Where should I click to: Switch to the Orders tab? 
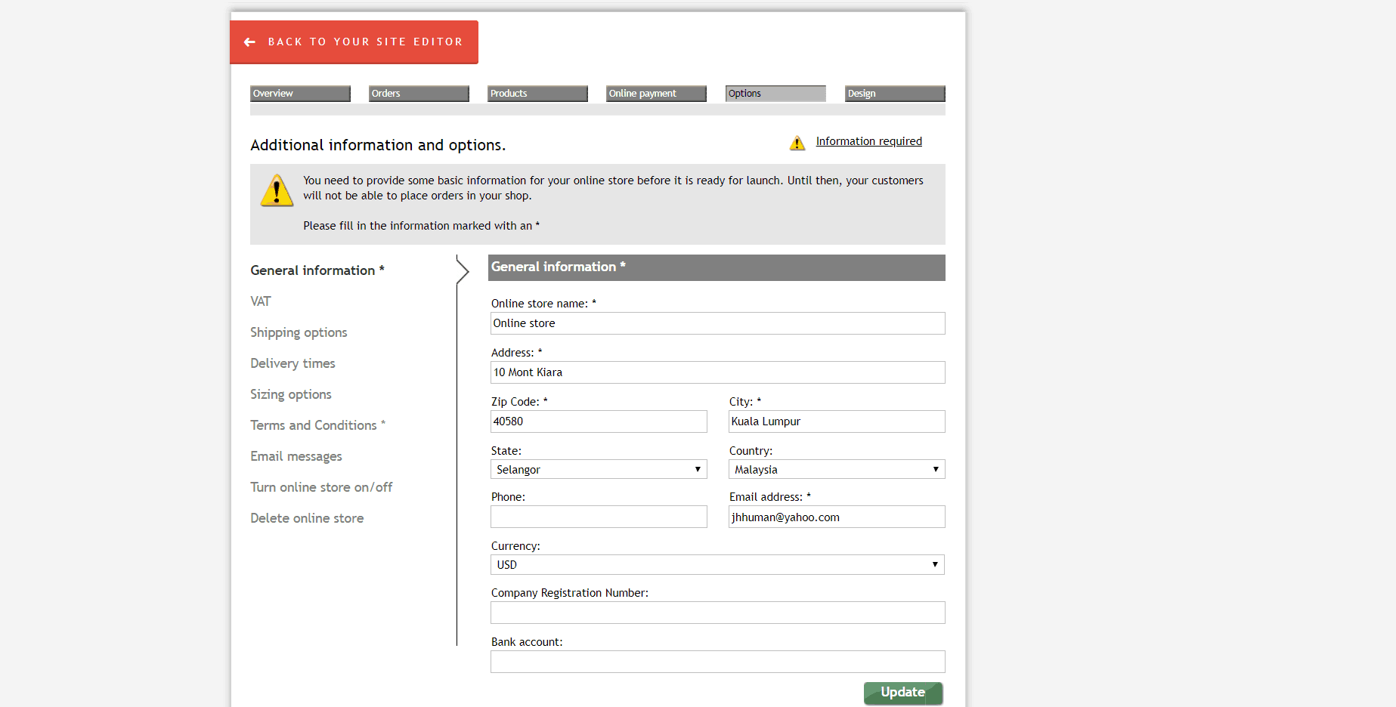pos(419,94)
